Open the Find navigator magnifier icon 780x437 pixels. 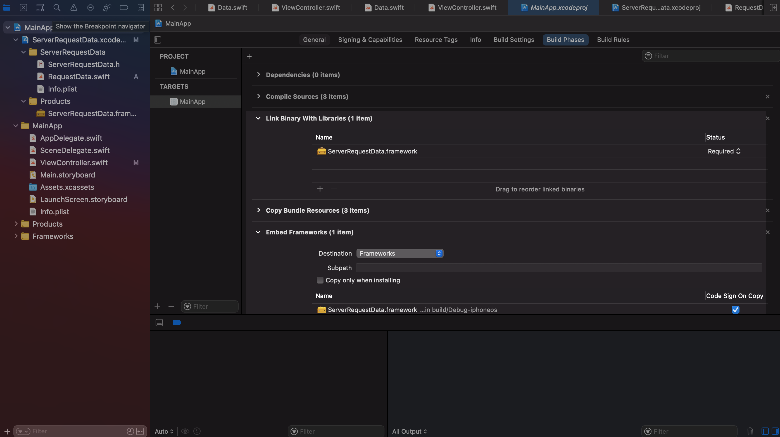click(57, 8)
